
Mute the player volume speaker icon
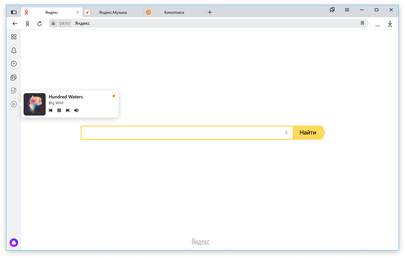[x=76, y=110]
